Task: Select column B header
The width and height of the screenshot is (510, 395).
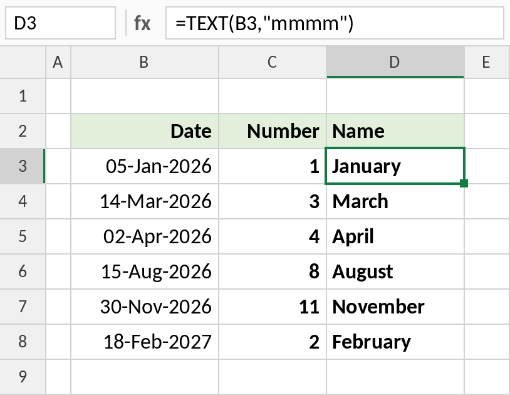Action: pyautogui.click(x=145, y=62)
